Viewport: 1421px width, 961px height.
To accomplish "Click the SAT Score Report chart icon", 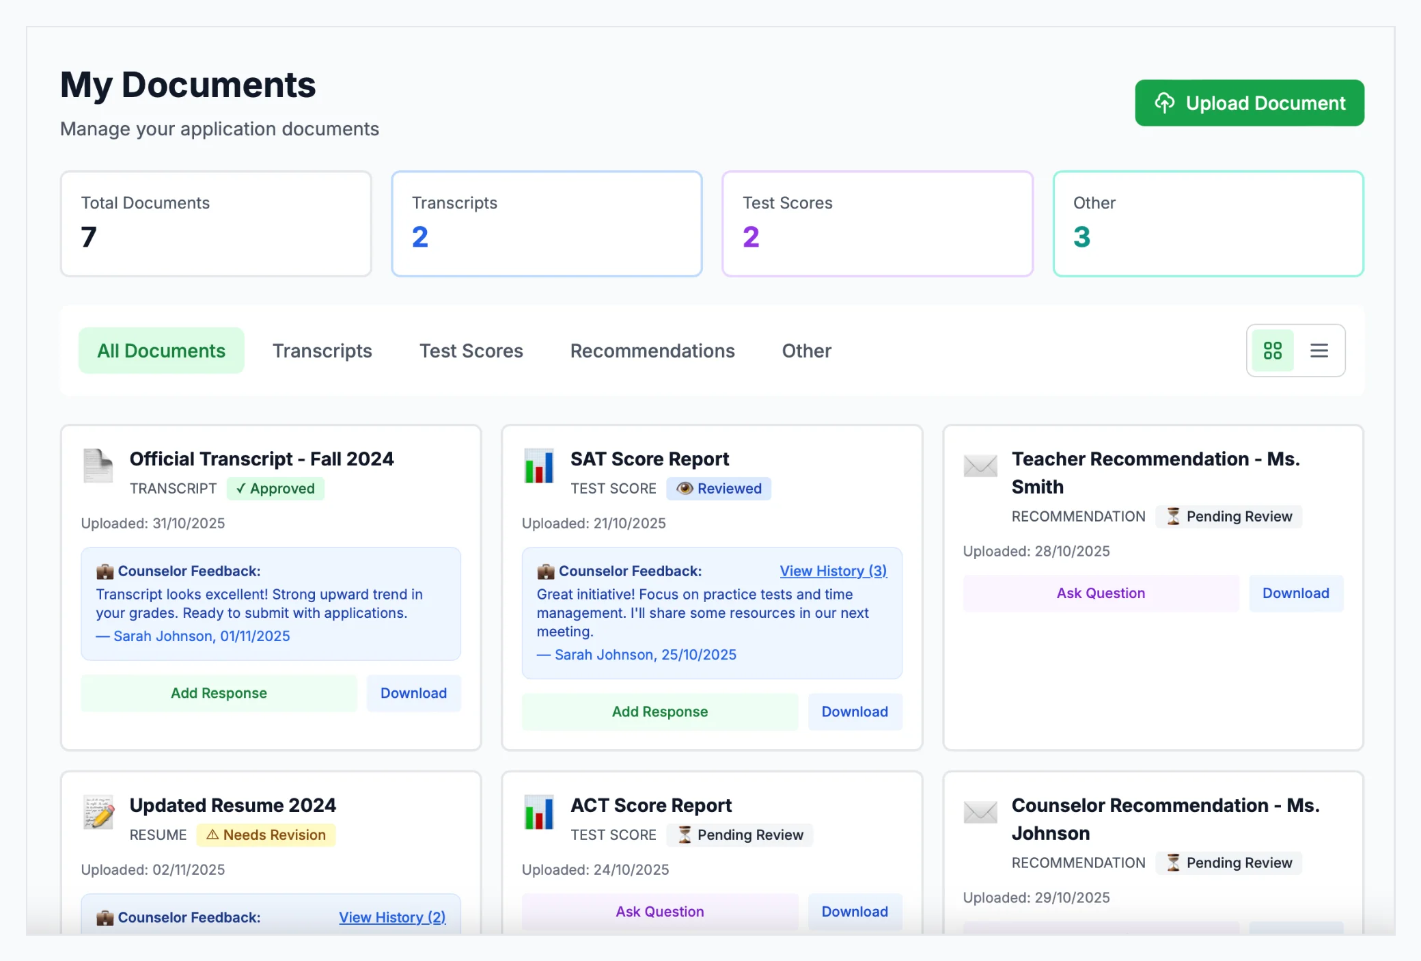I will [x=538, y=466].
